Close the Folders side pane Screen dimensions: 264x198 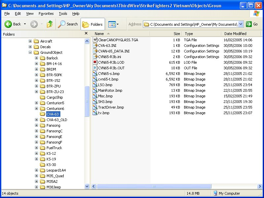pos(86,33)
